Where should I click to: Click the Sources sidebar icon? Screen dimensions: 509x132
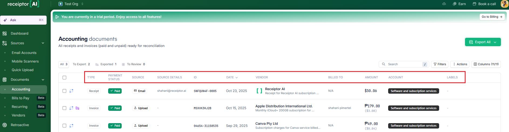pyautogui.click(x=5, y=43)
